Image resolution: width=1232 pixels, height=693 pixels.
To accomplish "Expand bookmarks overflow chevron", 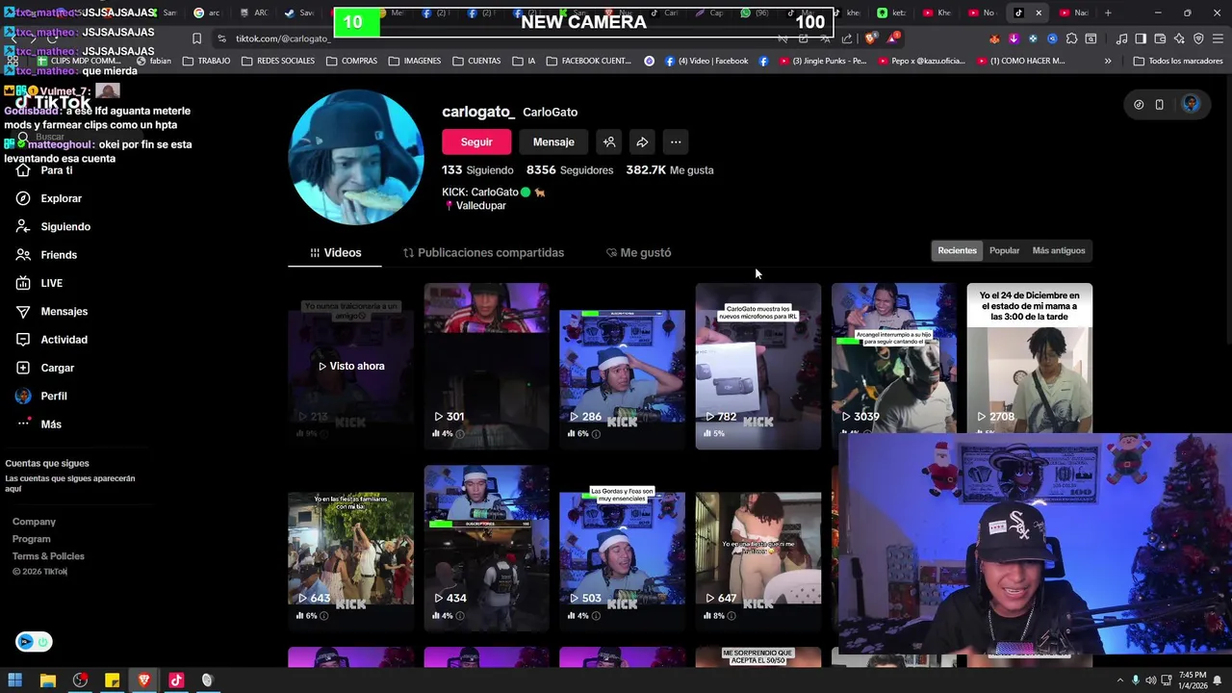I will pyautogui.click(x=1107, y=61).
